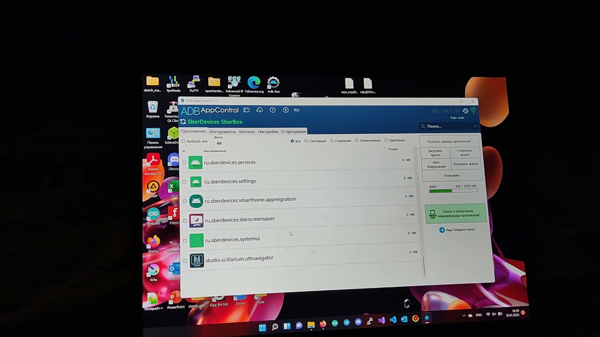Open the Krita desktop shortcut
Image resolution: width=600 pixels, height=337 pixels.
click(153, 273)
